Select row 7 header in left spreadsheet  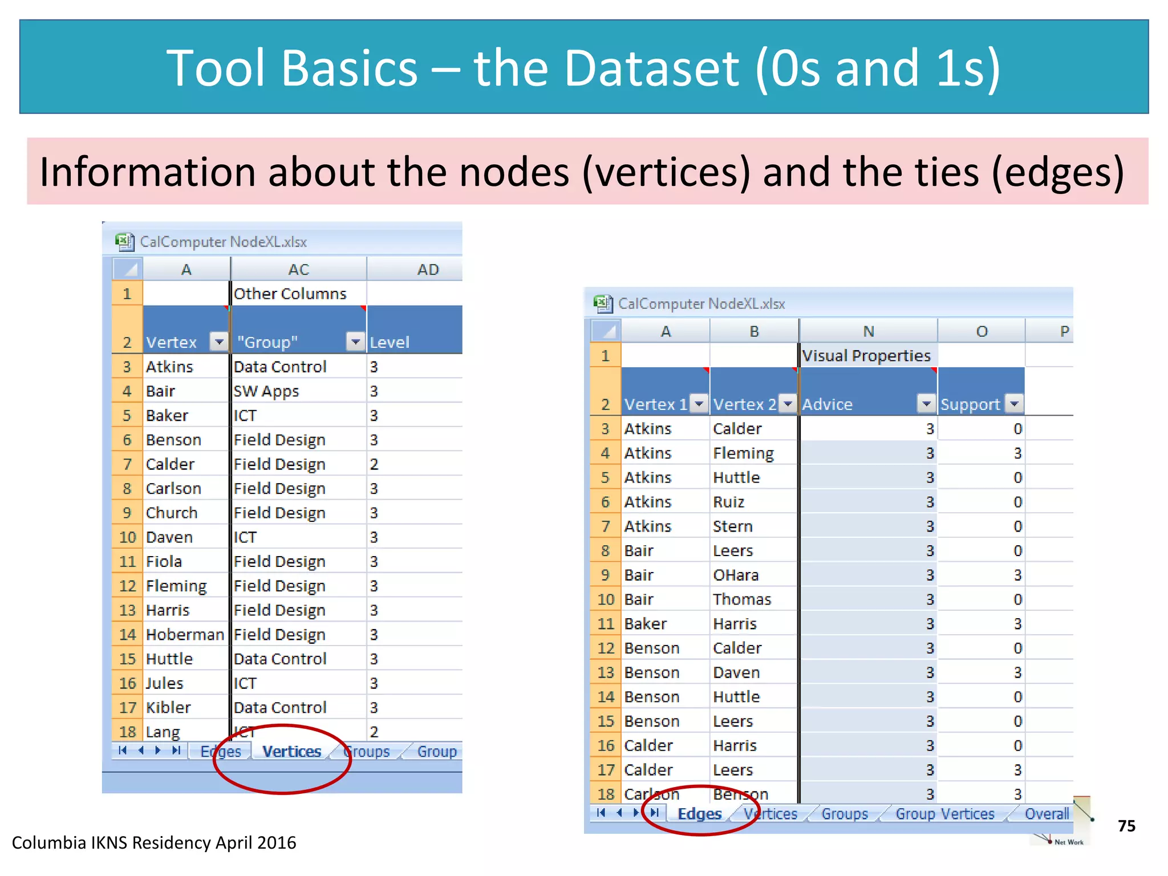coord(127,464)
